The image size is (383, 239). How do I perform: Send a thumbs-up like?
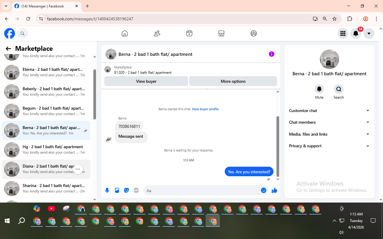(274, 190)
